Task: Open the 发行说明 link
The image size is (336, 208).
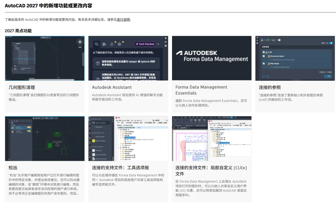Action: coord(123,20)
